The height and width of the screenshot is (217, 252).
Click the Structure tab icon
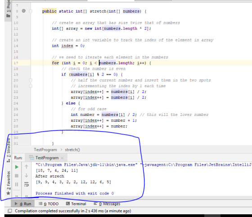click(9, 160)
